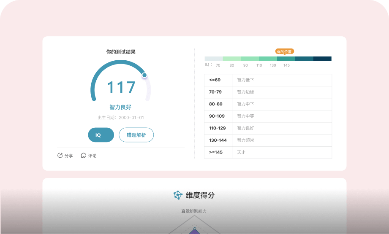389x234 pixels.
Task: Click the share arrow icon
Action: (x=60, y=156)
